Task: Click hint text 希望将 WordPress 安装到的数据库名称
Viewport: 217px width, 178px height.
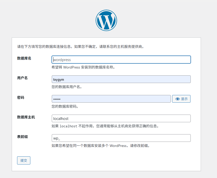Action: (x=83, y=67)
